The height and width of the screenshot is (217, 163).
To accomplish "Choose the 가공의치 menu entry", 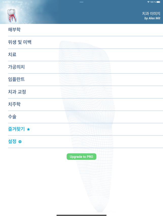I will (x=16, y=67).
